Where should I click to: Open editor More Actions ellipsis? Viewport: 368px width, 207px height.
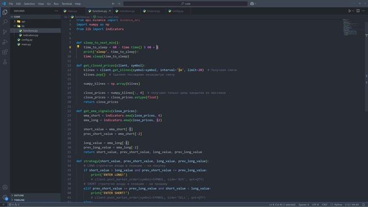(x=363, y=11)
